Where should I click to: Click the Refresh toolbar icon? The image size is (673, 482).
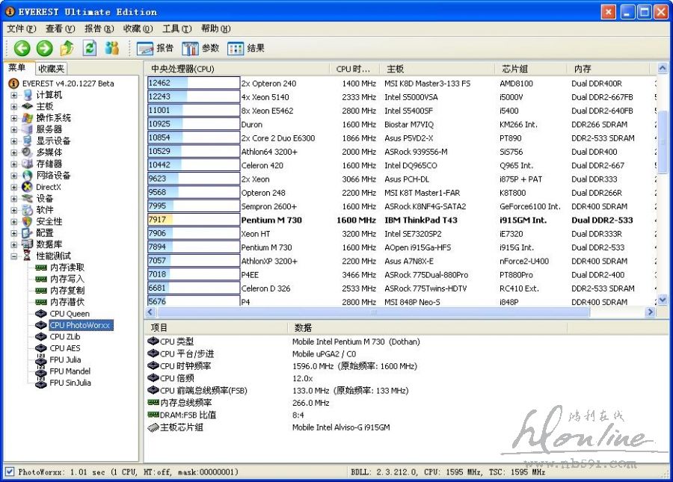[x=90, y=49]
